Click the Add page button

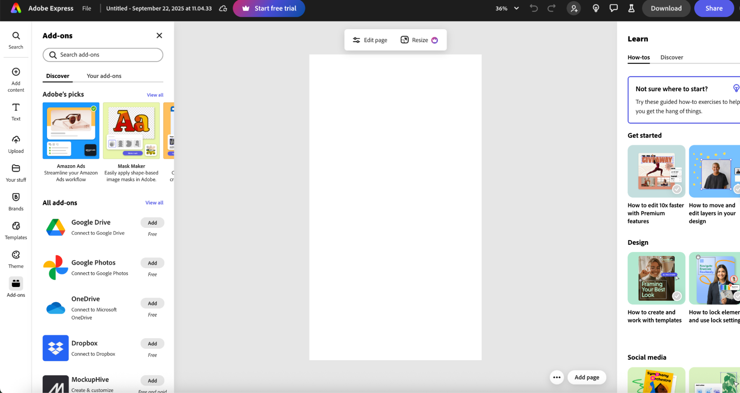587,377
